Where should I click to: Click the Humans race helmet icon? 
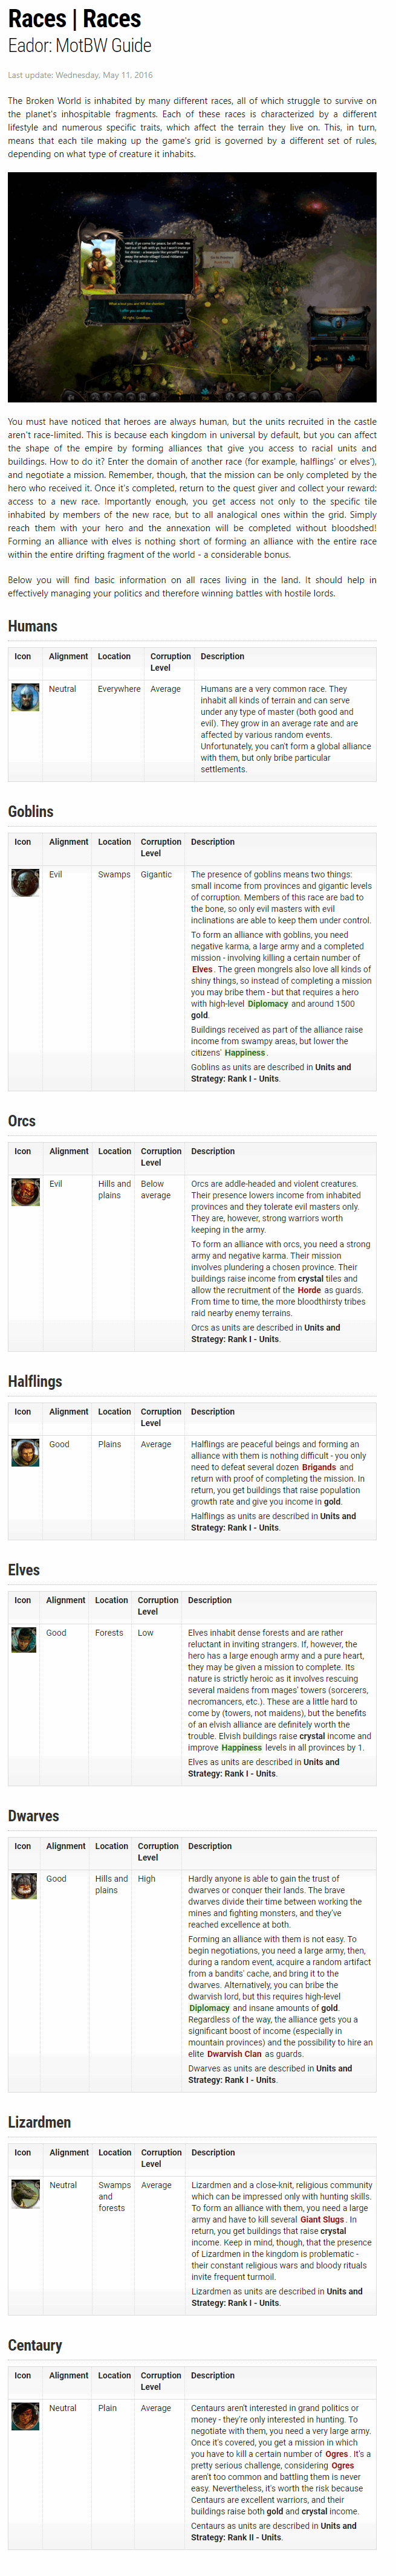[25, 697]
